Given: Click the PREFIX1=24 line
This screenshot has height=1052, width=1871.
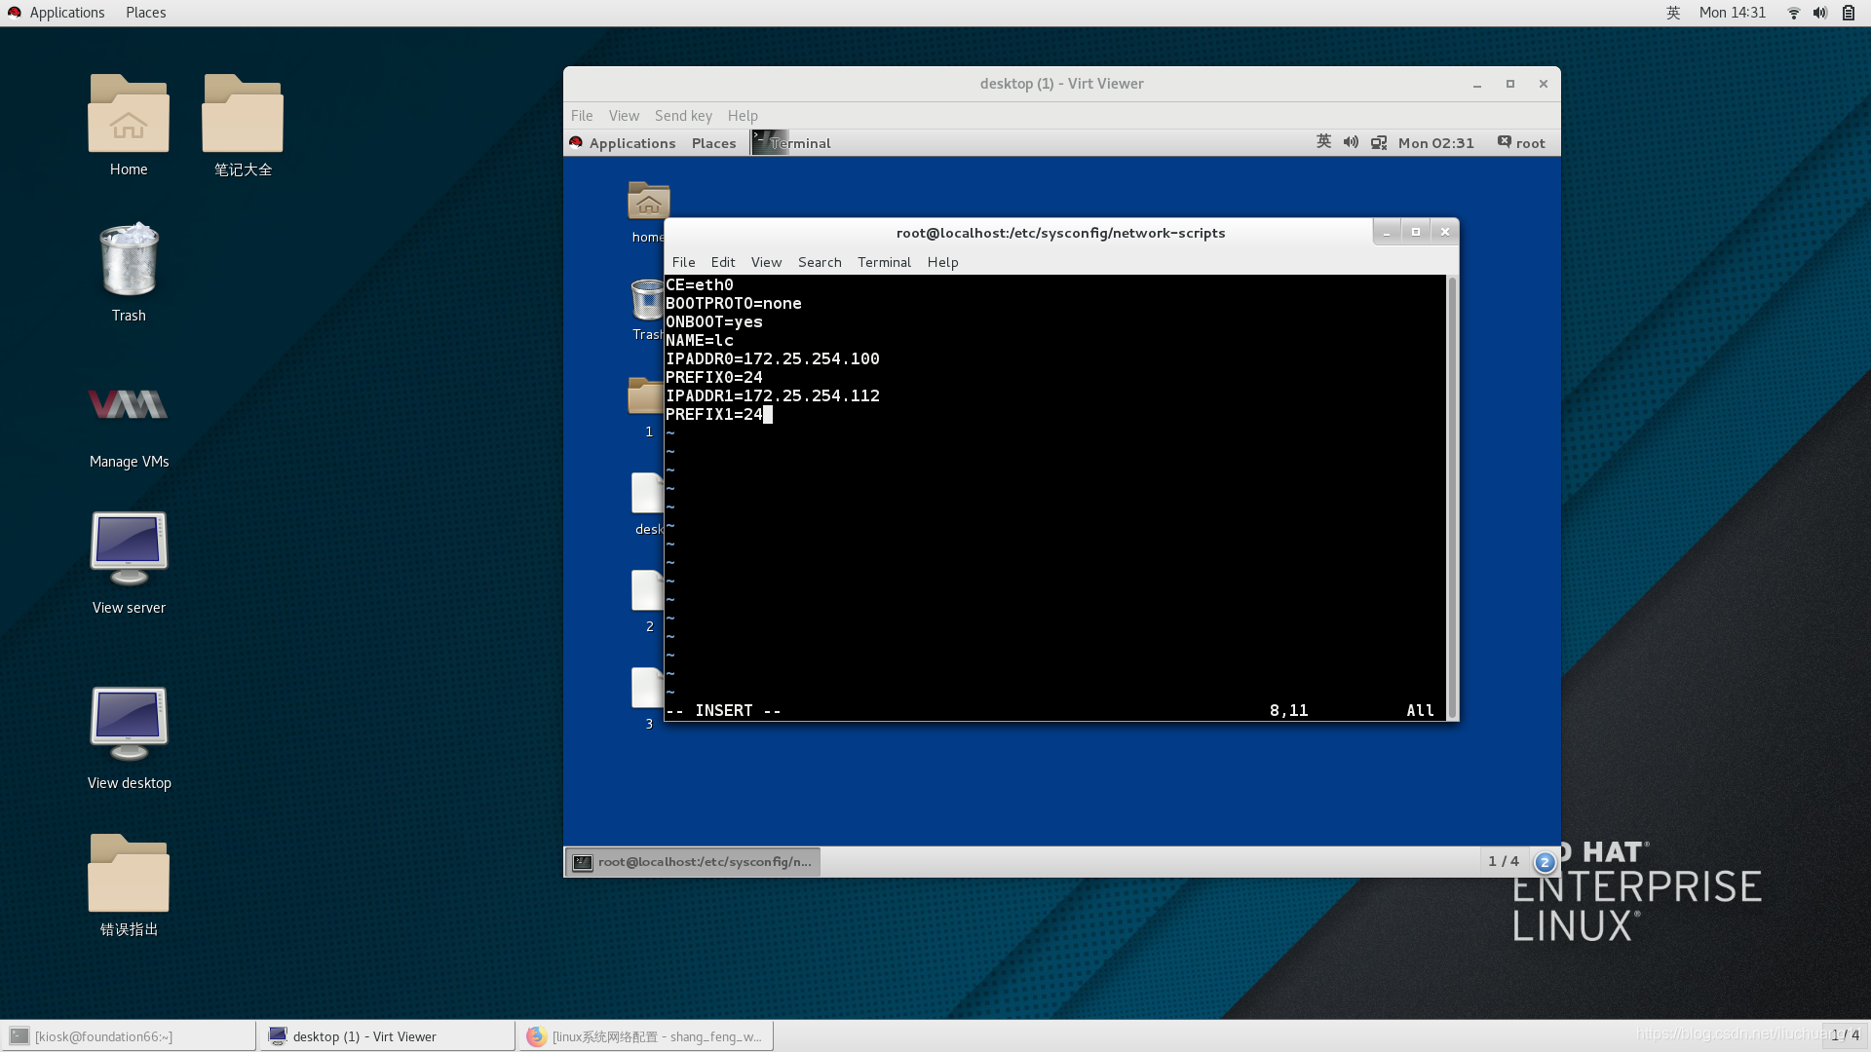Looking at the screenshot, I should [x=714, y=414].
